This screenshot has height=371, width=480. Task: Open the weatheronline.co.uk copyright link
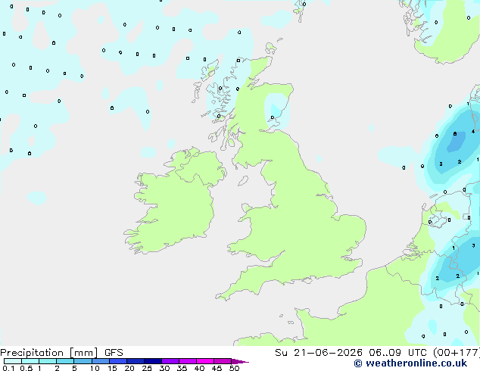pos(410,363)
